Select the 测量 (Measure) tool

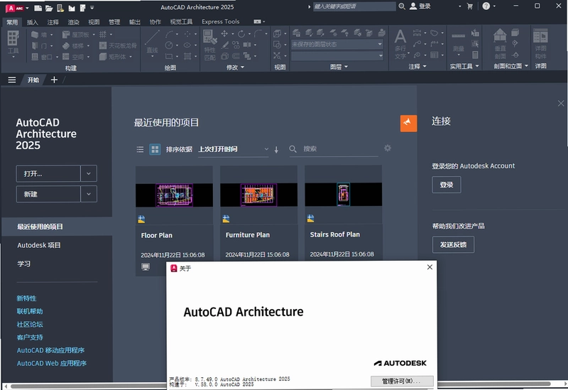458,43
